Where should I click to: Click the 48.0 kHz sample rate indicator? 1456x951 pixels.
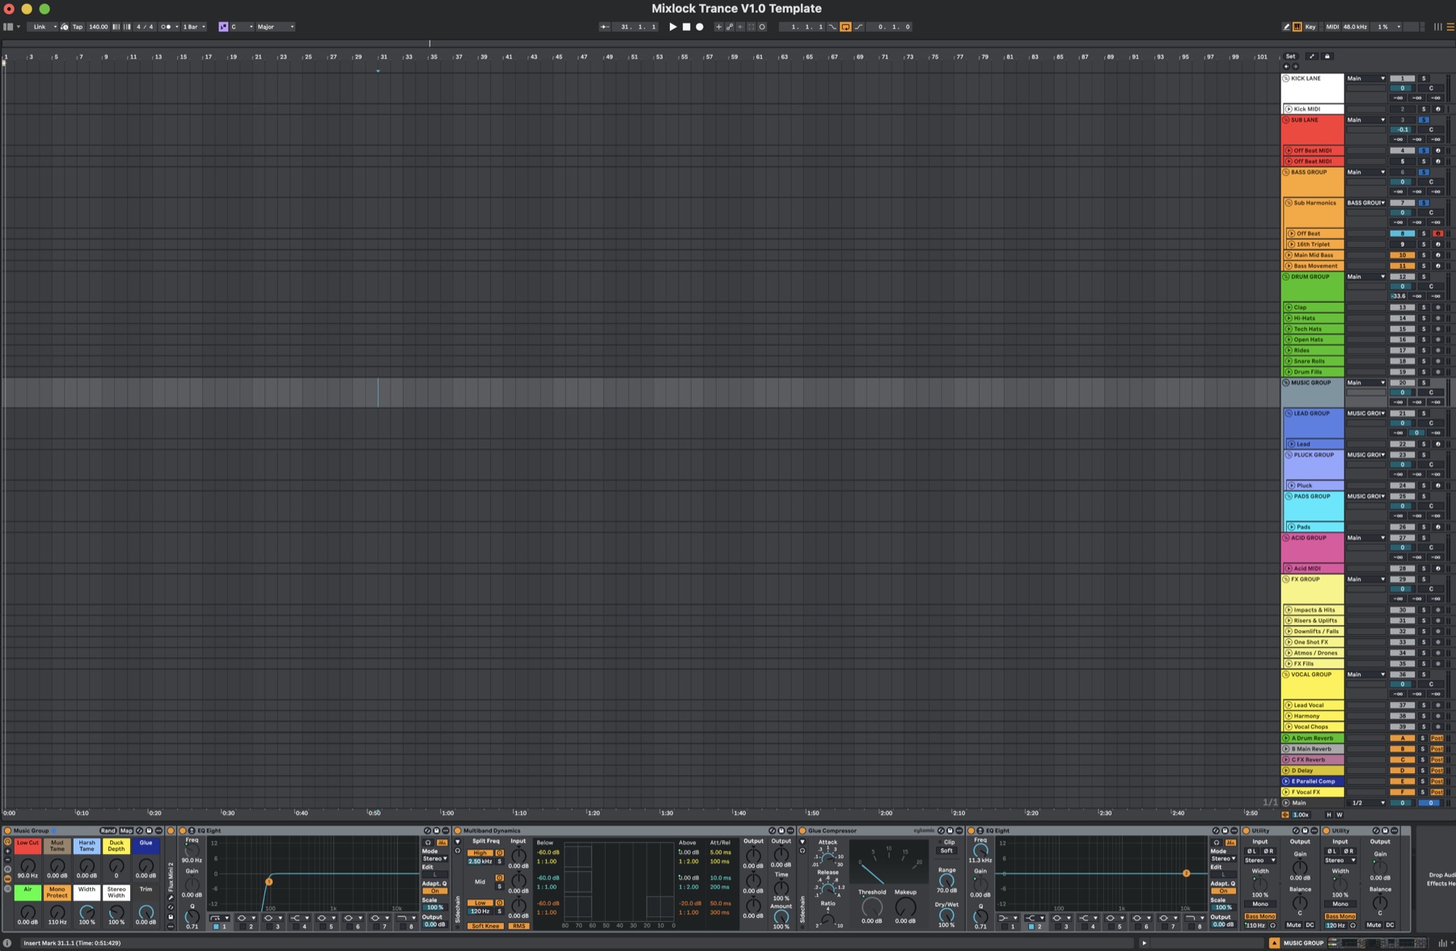click(x=1355, y=27)
